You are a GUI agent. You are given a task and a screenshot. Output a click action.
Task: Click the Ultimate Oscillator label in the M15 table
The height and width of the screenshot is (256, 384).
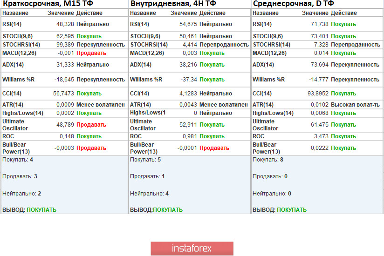click(x=15, y=125)
